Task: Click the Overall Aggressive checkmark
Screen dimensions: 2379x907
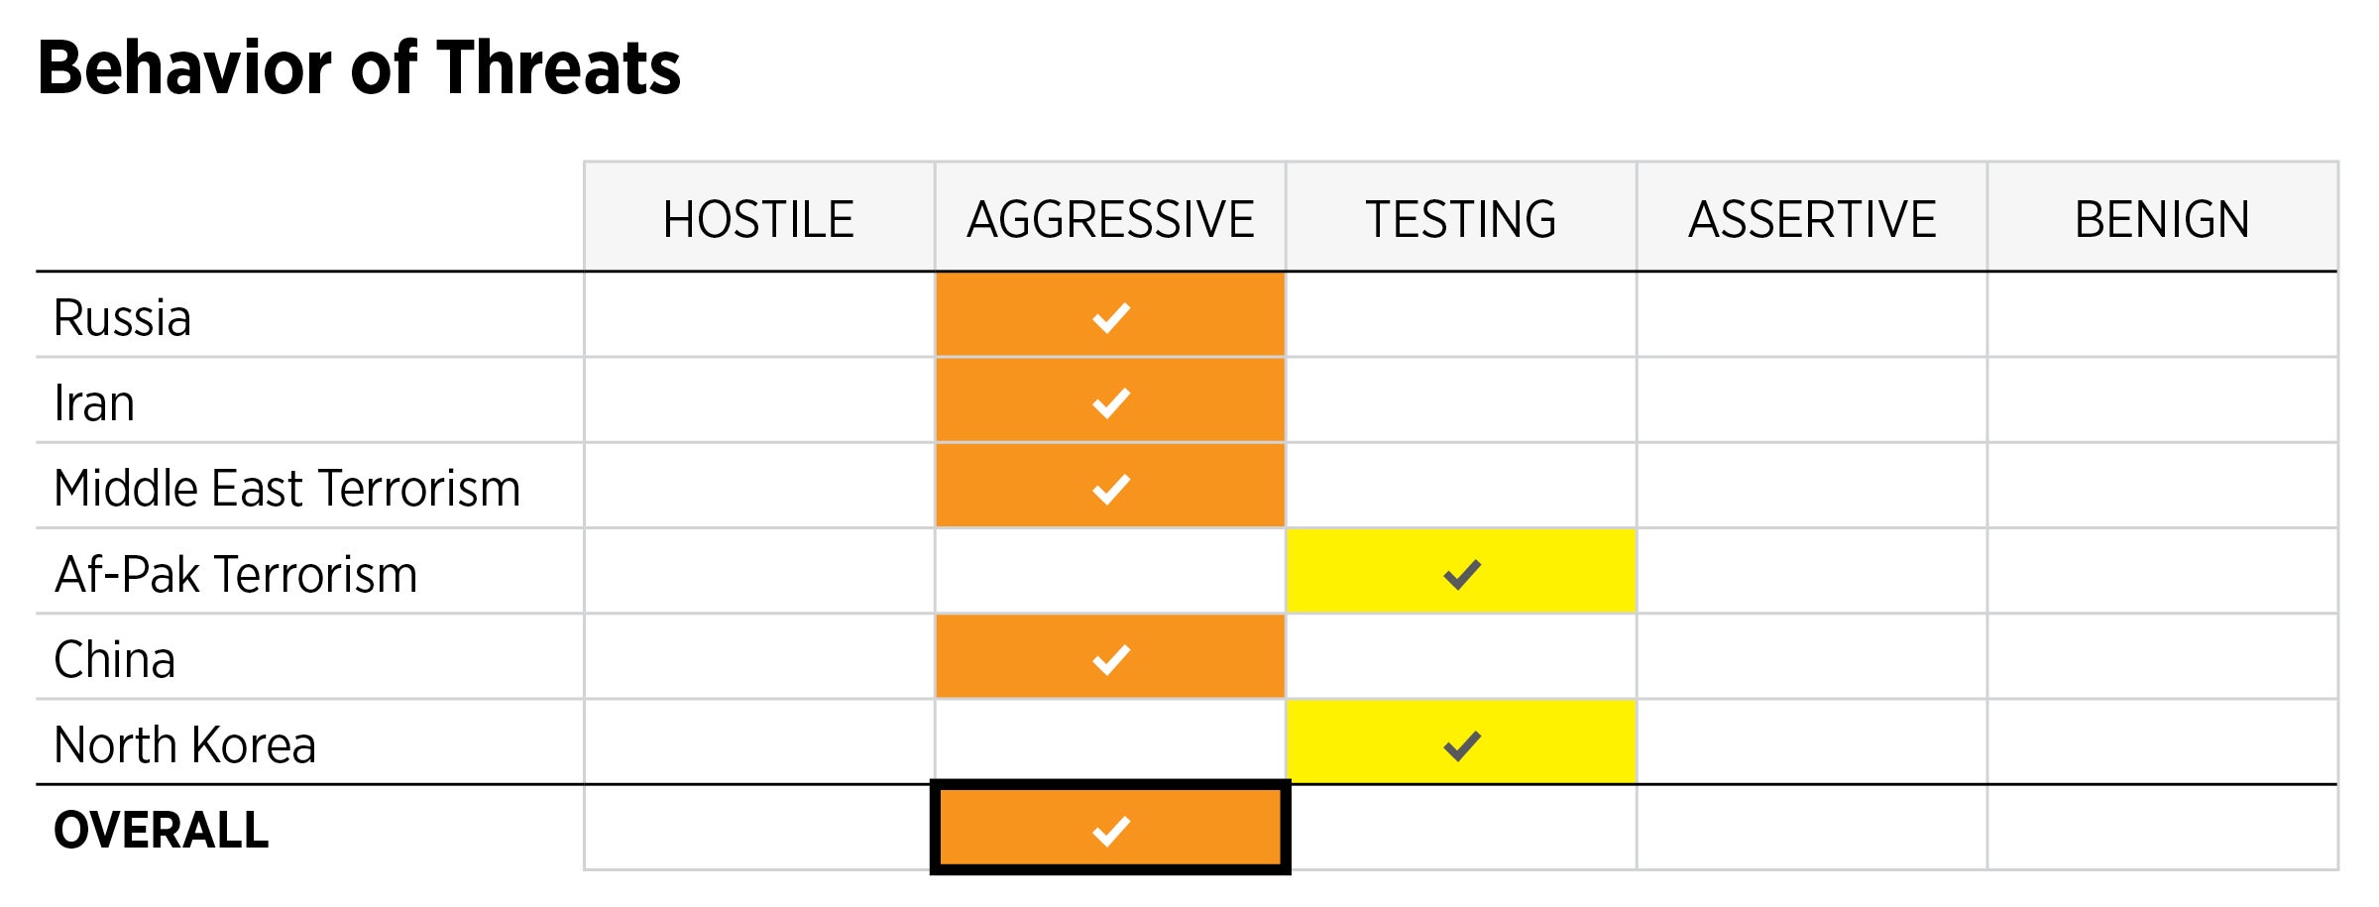Action: [x=1110, y=830]
